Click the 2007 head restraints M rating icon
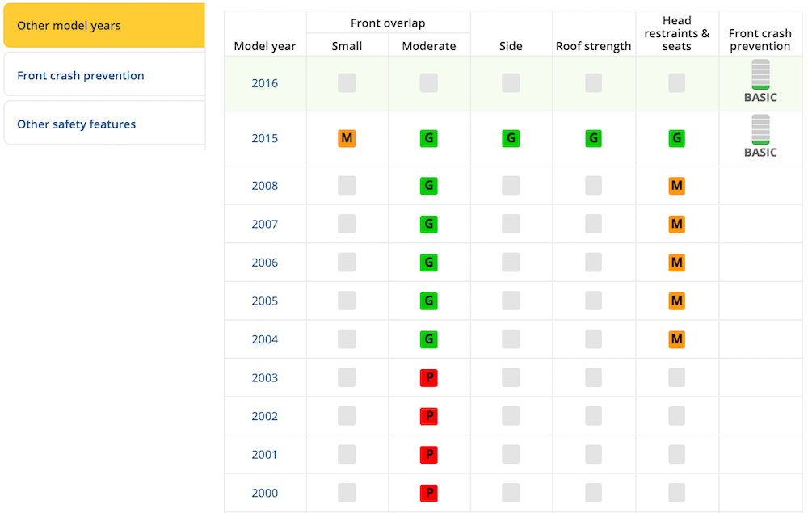 tap(676, 224)
